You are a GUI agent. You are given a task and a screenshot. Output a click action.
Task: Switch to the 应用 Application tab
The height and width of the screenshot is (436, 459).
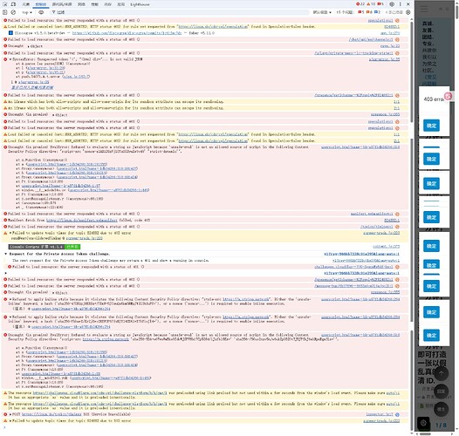click(121, 4)
